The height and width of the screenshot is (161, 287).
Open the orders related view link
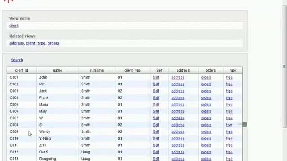(53, 43)
